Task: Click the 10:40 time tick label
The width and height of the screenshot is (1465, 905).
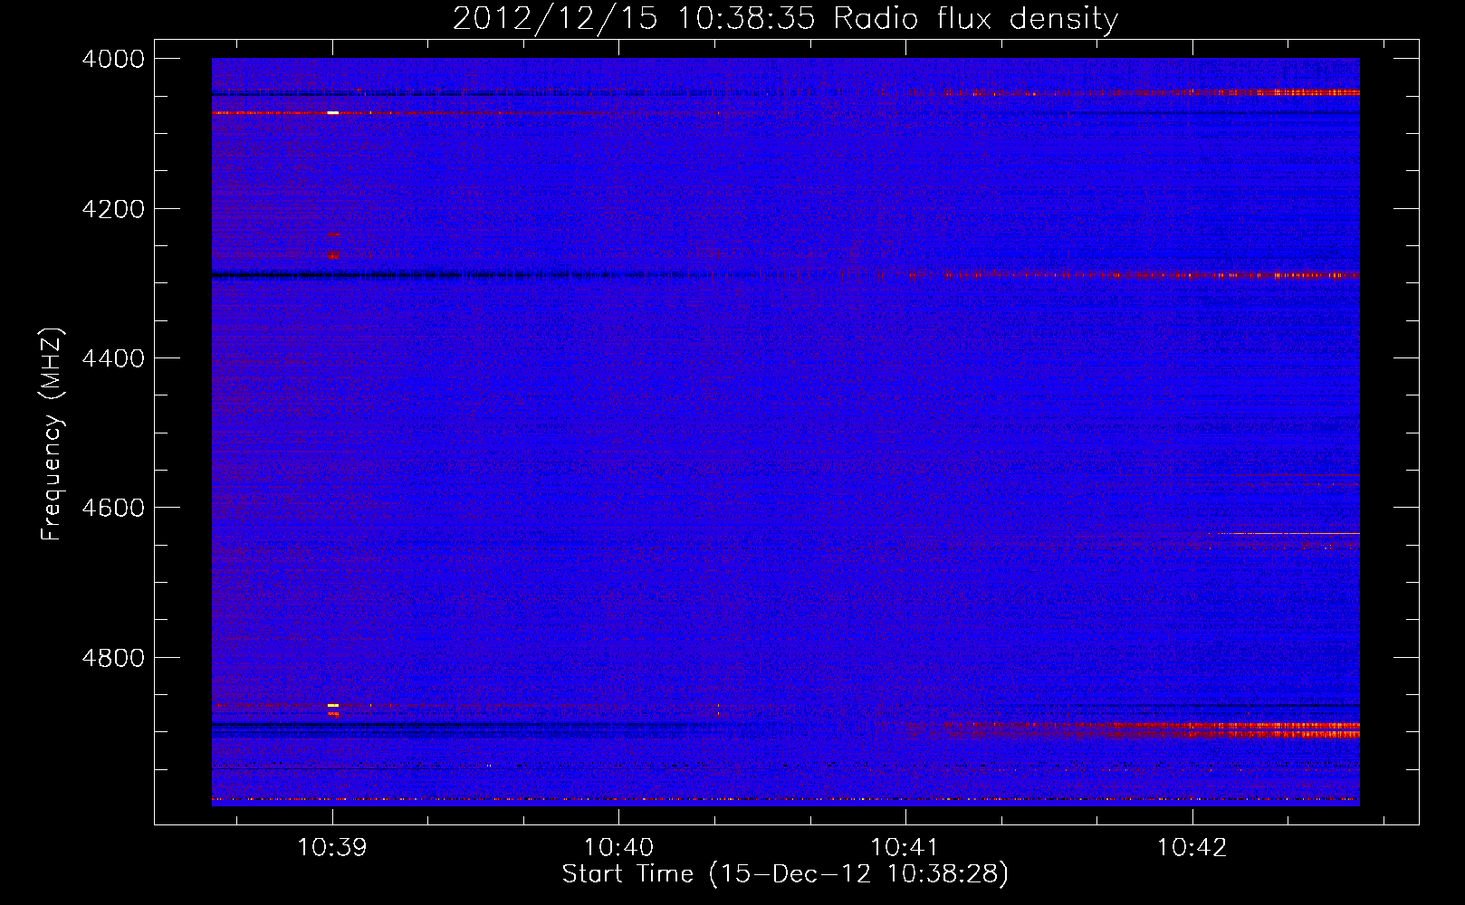Action: (618, 847)
